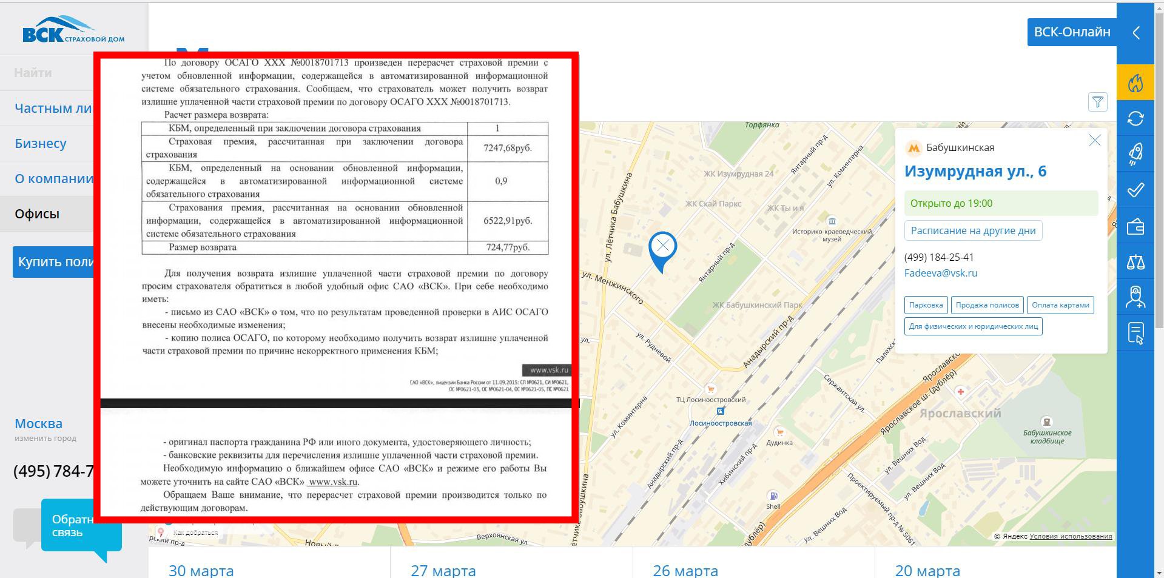Click the Fadeeva@vsk.ru email link

click(x=941, y=273)
